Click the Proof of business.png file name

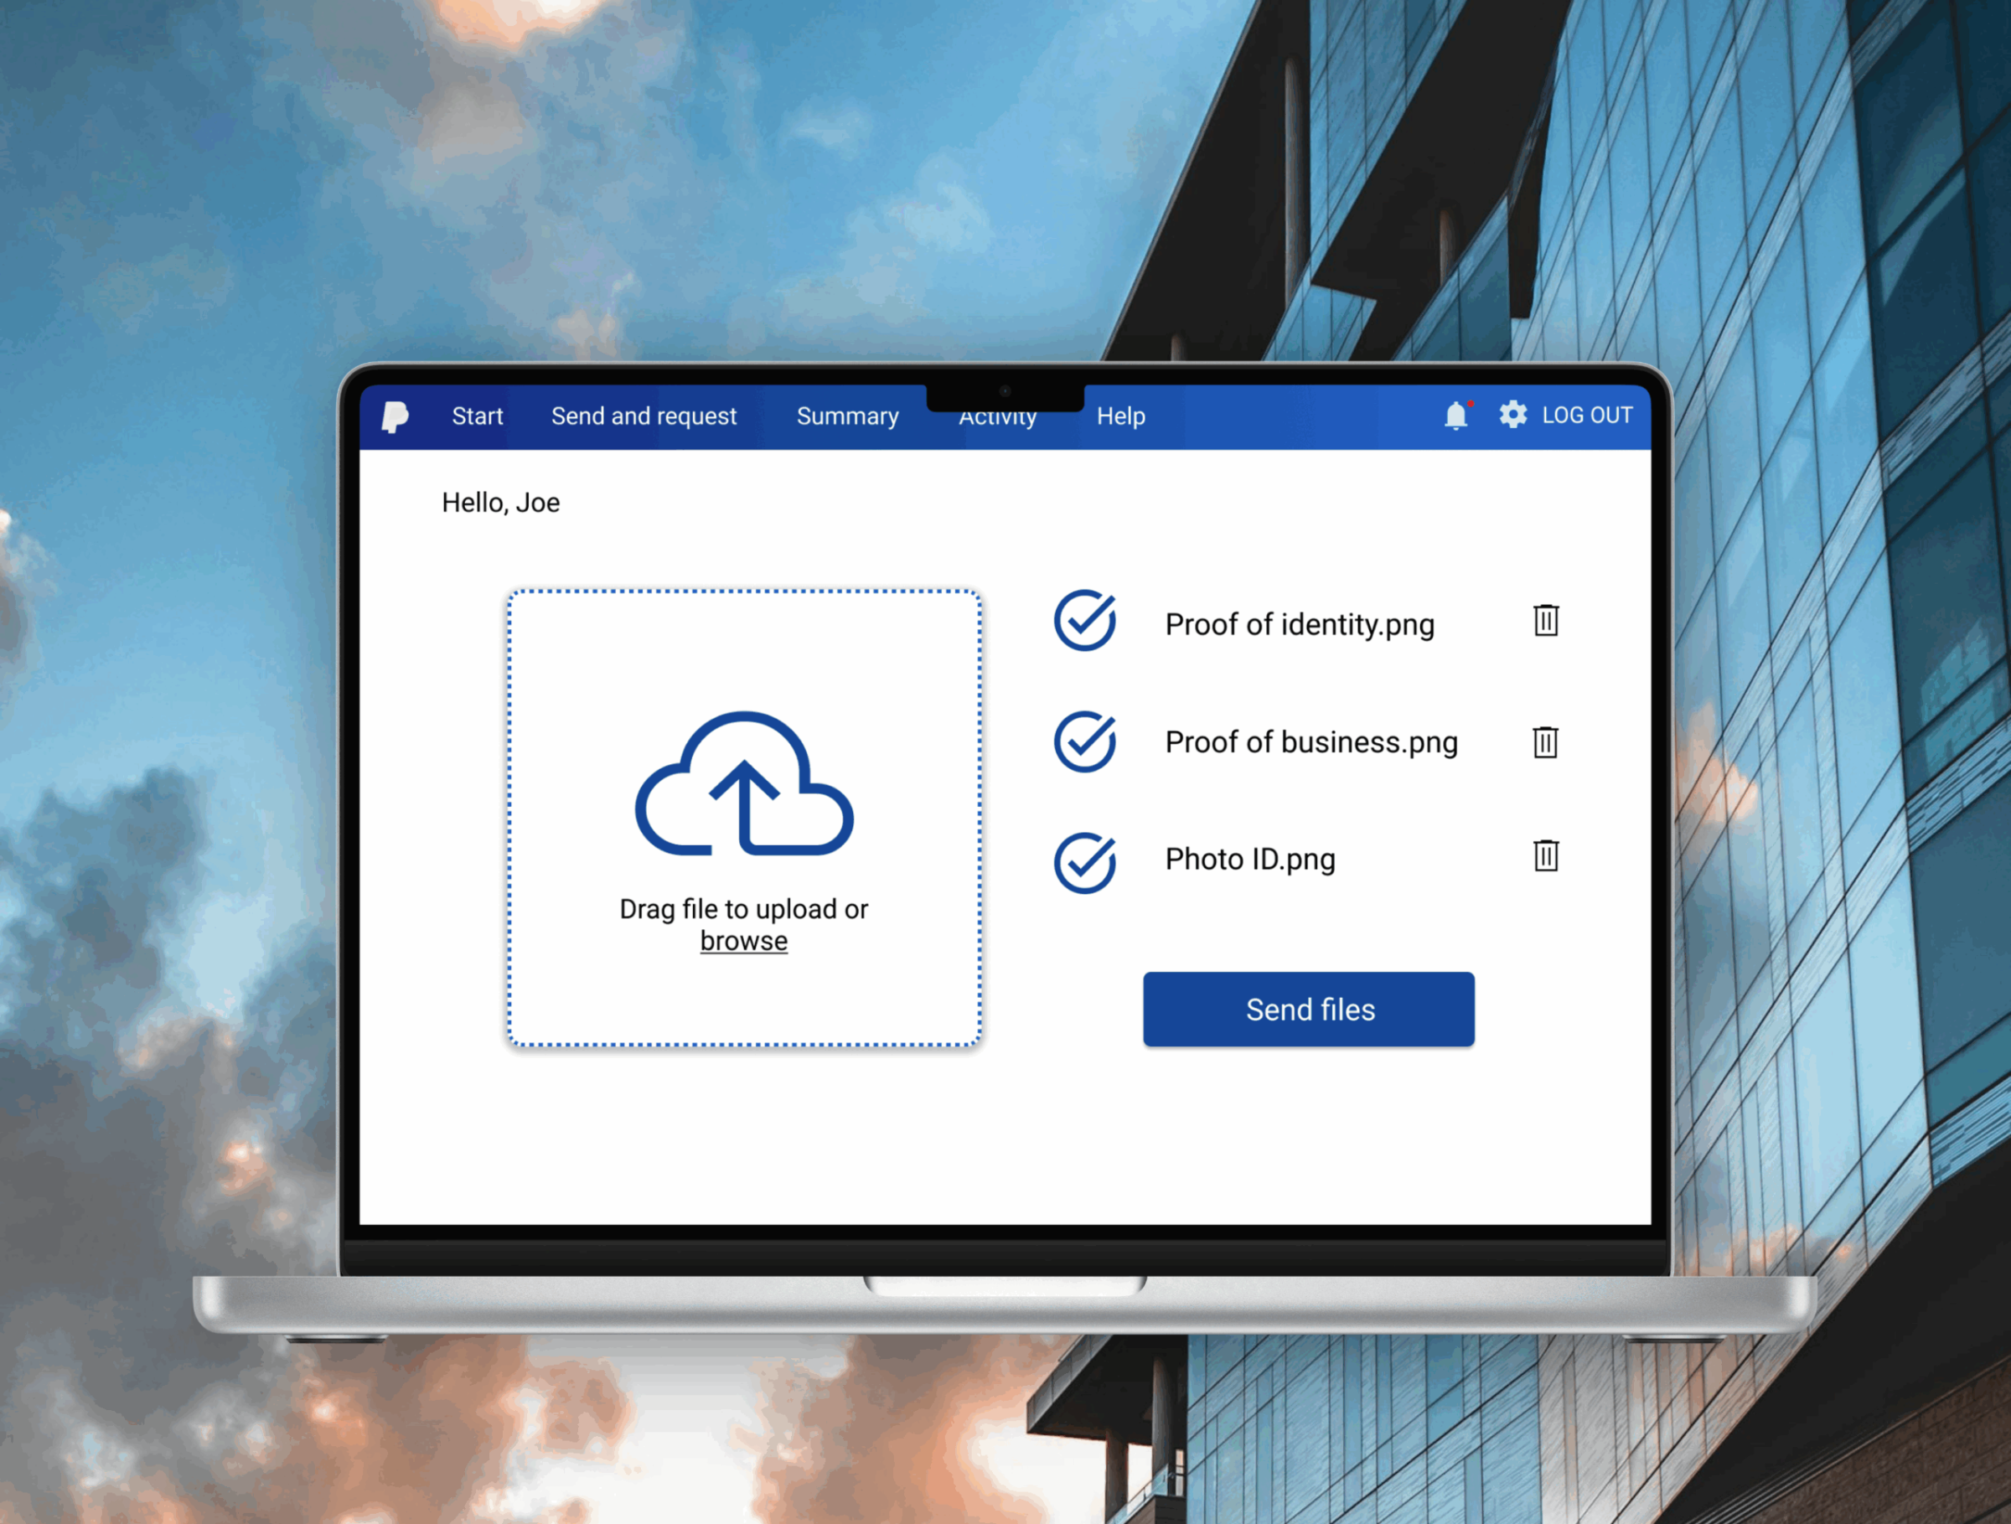pyautogui.click(x=1312, y=742)
